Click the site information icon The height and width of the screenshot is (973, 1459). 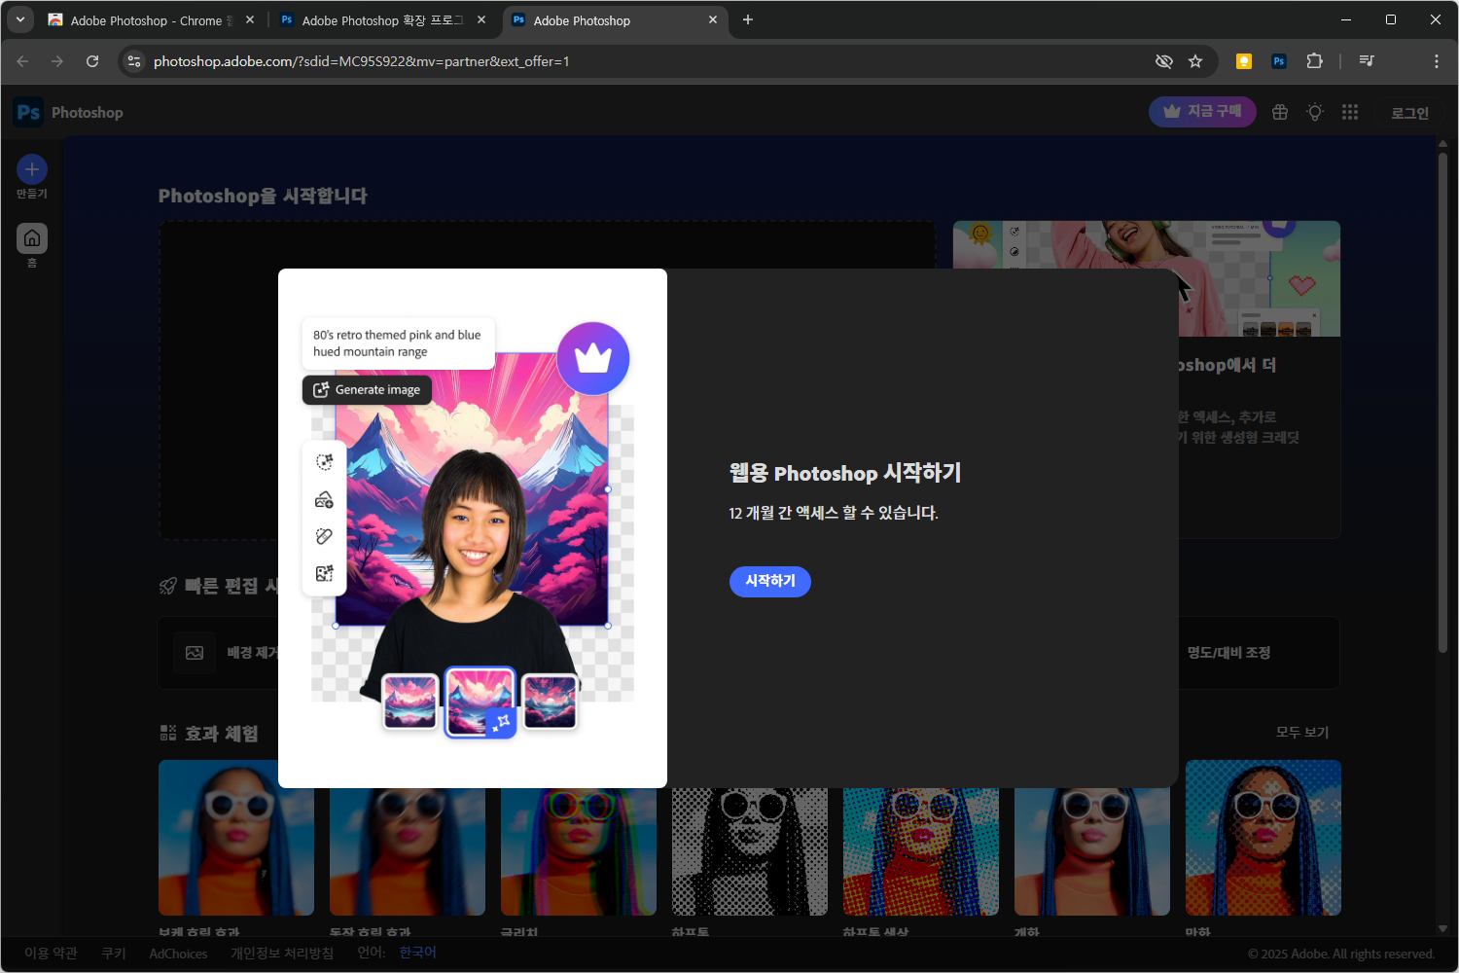click(x=134, y=61)
